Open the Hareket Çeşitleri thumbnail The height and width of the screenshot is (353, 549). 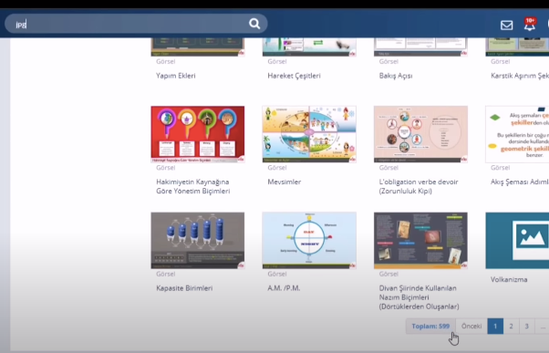coord(309,47)
